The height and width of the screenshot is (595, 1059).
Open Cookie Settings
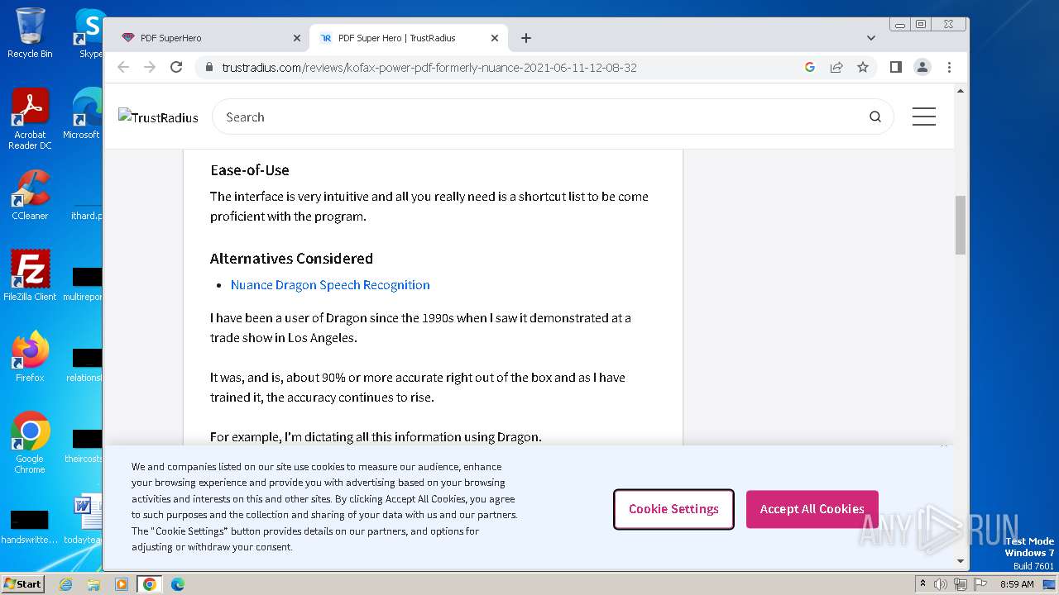673,509
